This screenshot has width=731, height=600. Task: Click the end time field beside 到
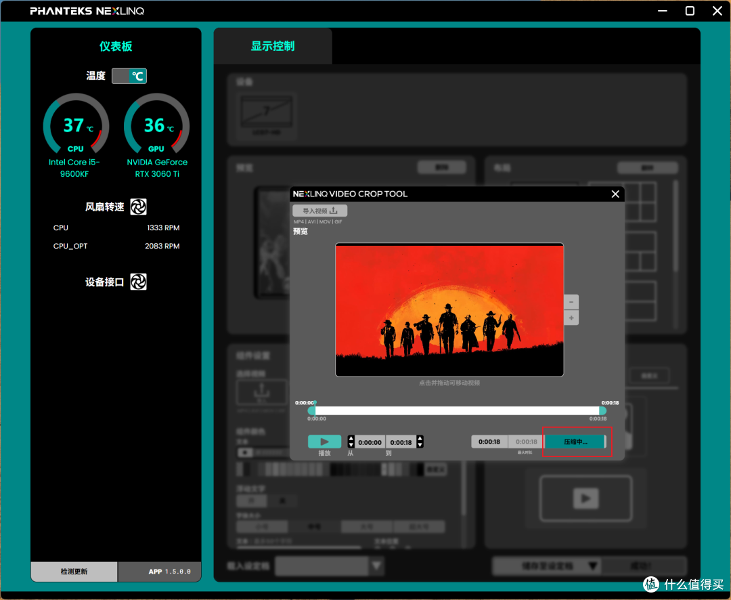tap(401, 442)
